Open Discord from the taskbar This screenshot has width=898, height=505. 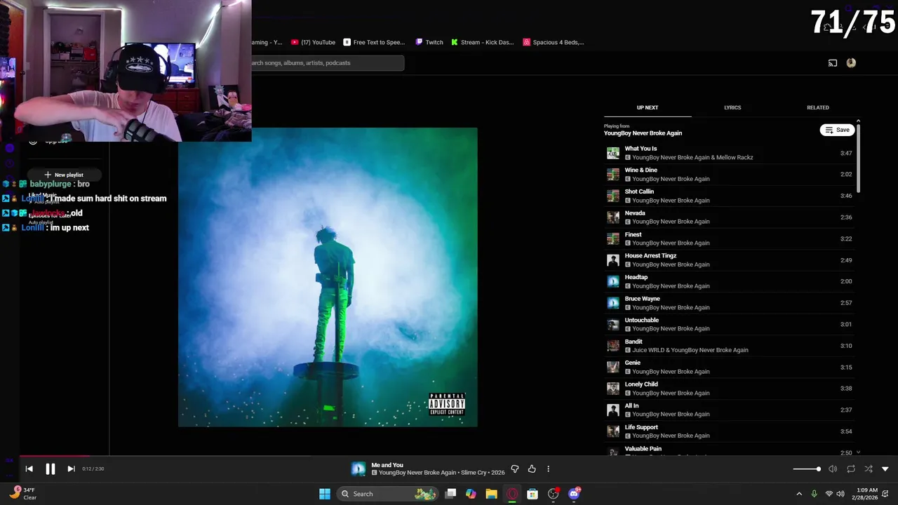coord(574,494)
